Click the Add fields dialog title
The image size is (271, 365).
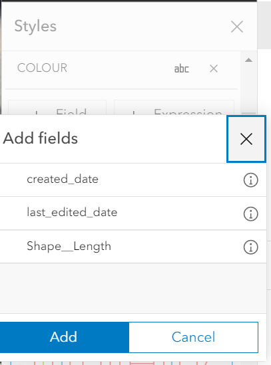click(41, 138)
